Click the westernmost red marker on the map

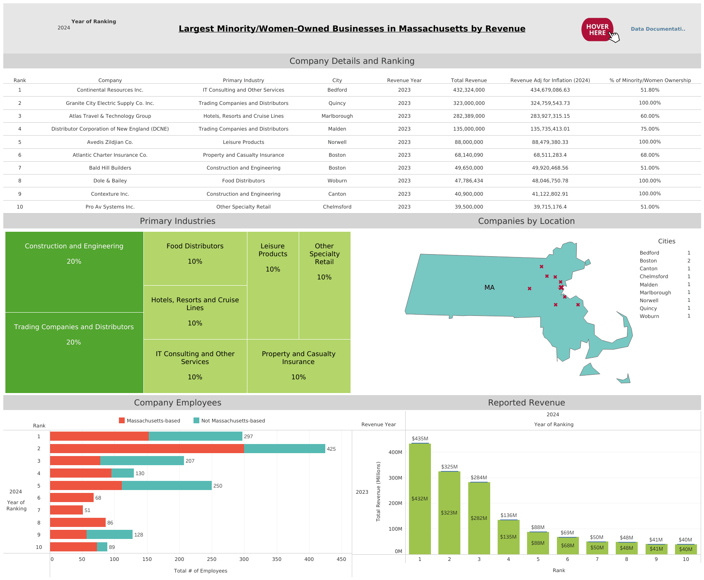point(530,289)
